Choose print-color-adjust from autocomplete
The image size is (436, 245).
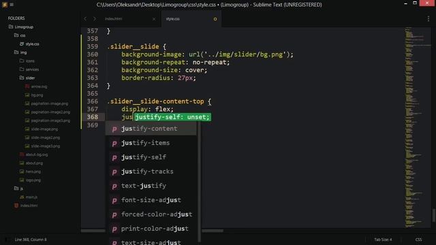[151, 229]
